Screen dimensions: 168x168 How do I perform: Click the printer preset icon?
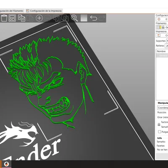click(x=159, y=35)
